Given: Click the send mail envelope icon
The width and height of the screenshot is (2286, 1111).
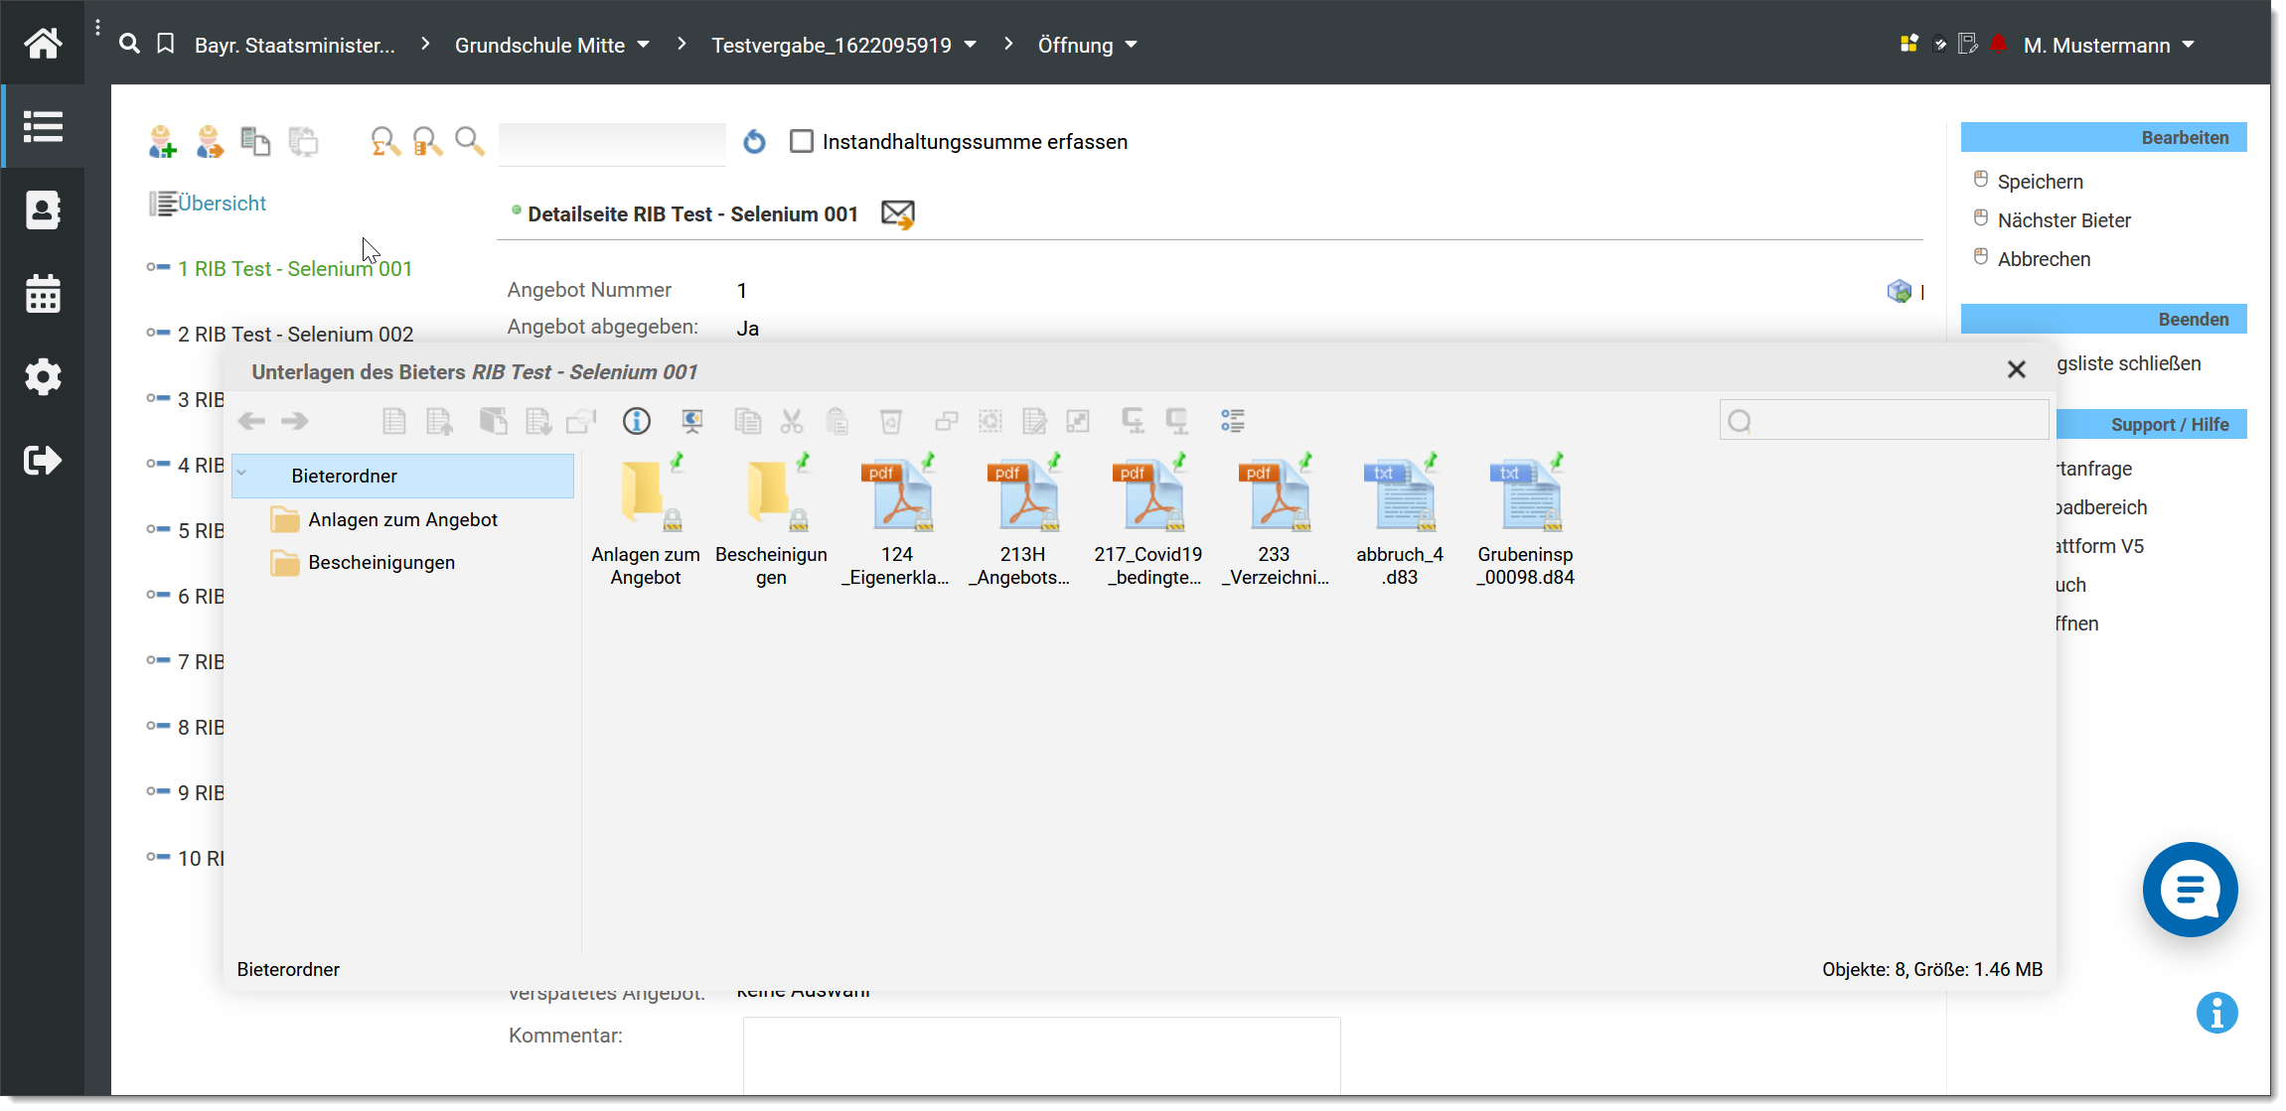Looking at the screenshot, I should click(x=898, y=214).
